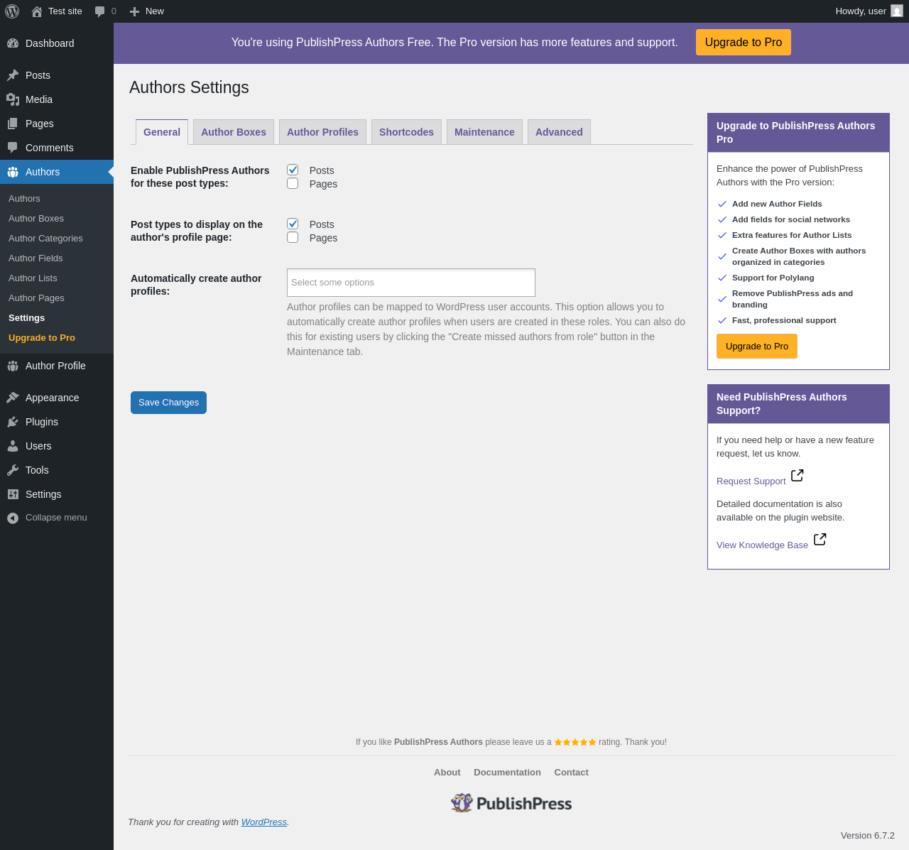Click Upgrade to Pro in Authors submenu
This screenshot has width=909, height=850.
point(42,338)
